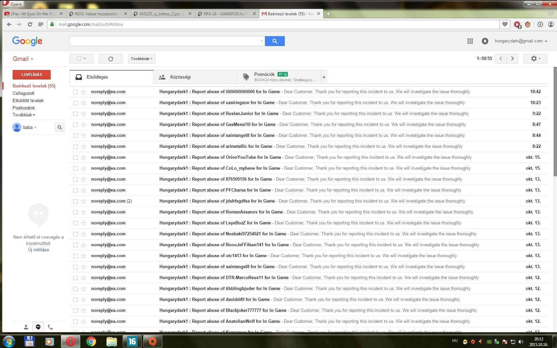Open the baba chat status dropdown

[x=30, y=127]
